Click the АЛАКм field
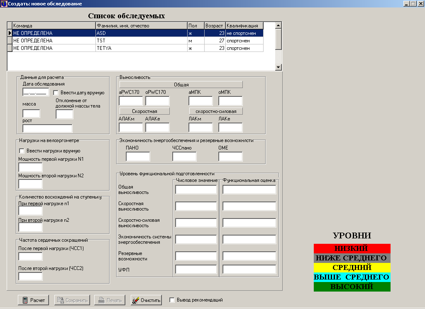 pyautogui.click(x=131, y=128)
